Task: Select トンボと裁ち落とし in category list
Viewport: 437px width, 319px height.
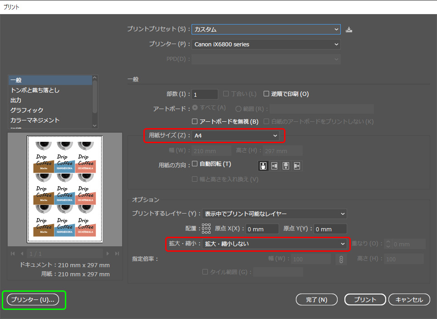Action: point(35,90)
